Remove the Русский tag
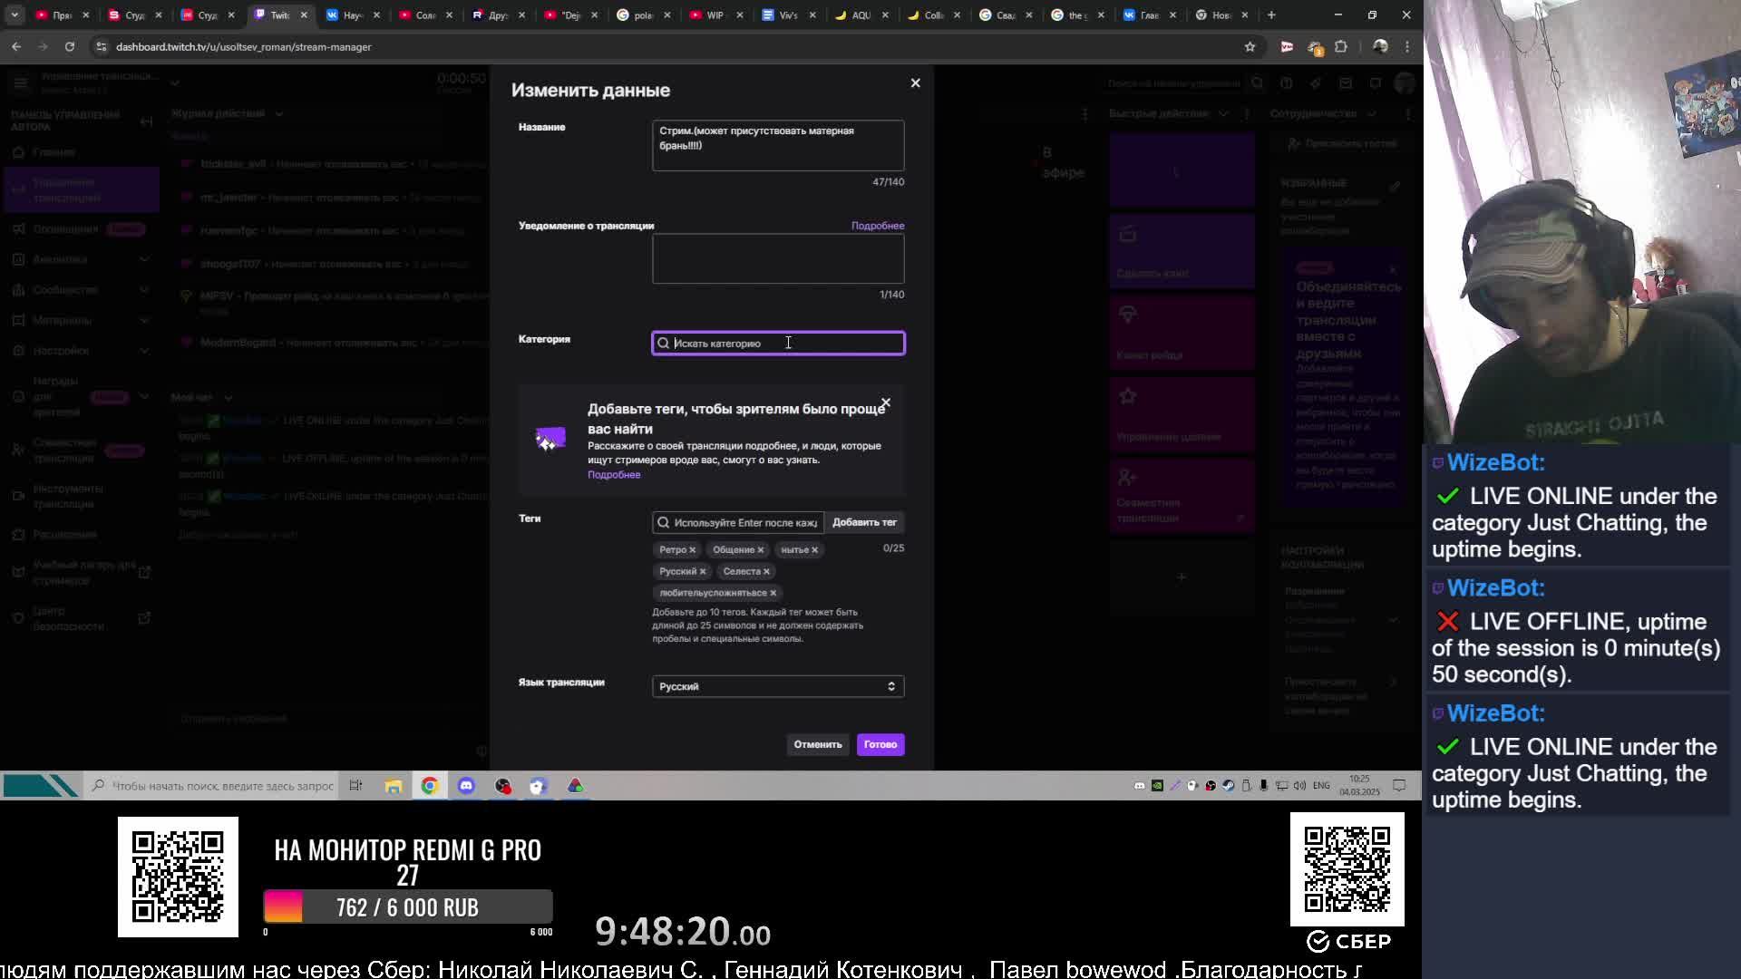Image resolution: width=1741 pixels, height=979 pixels. 702,572
